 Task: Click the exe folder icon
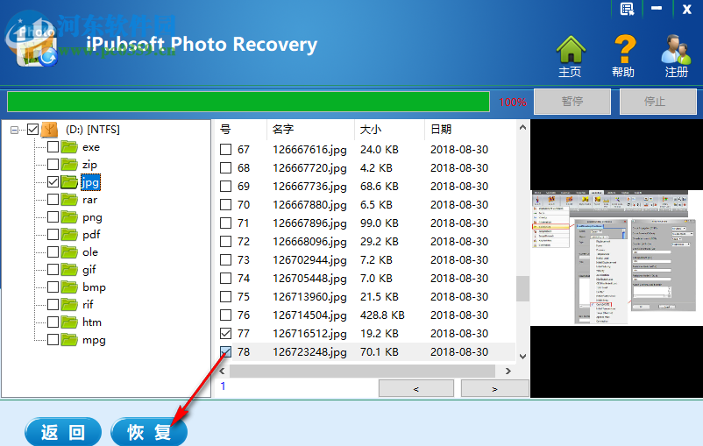click(x=69, y=147)
